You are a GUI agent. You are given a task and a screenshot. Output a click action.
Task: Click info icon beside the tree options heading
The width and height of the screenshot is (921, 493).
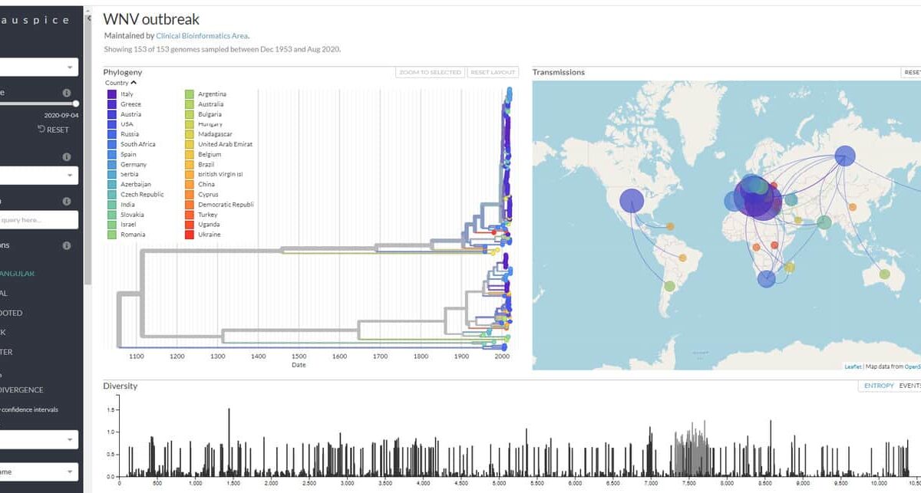[67, 245]
